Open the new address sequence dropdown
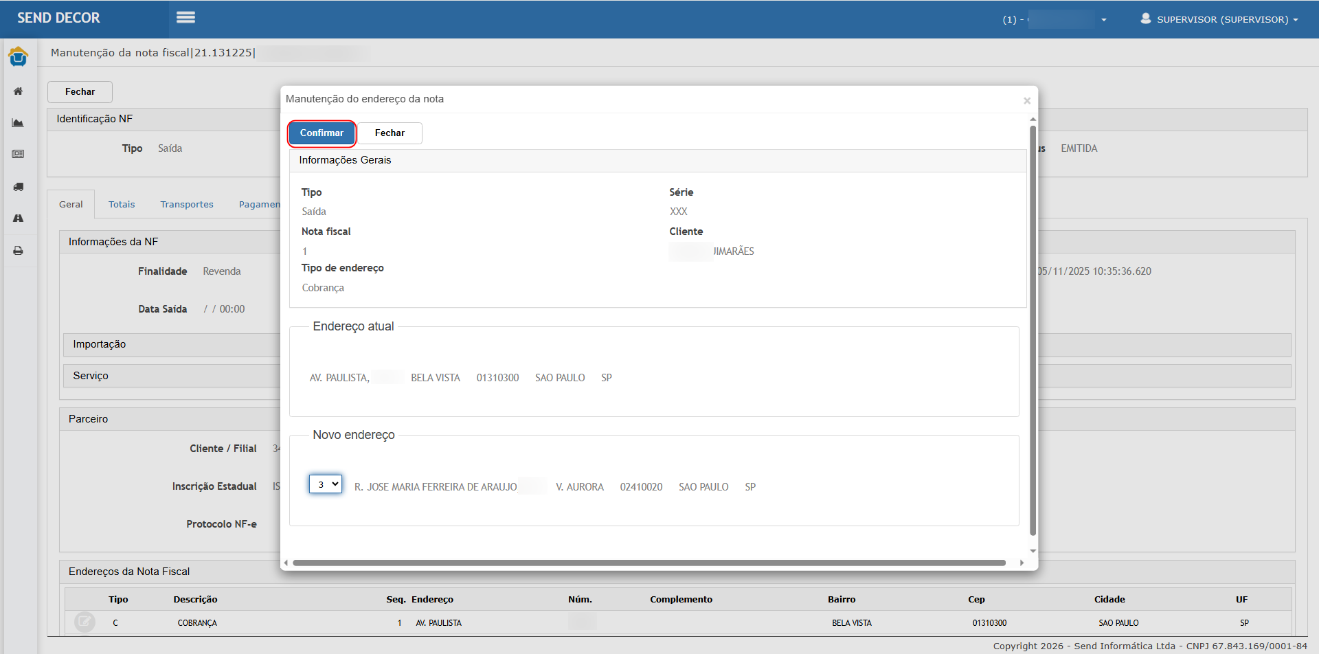 click(x=326, y=484)
